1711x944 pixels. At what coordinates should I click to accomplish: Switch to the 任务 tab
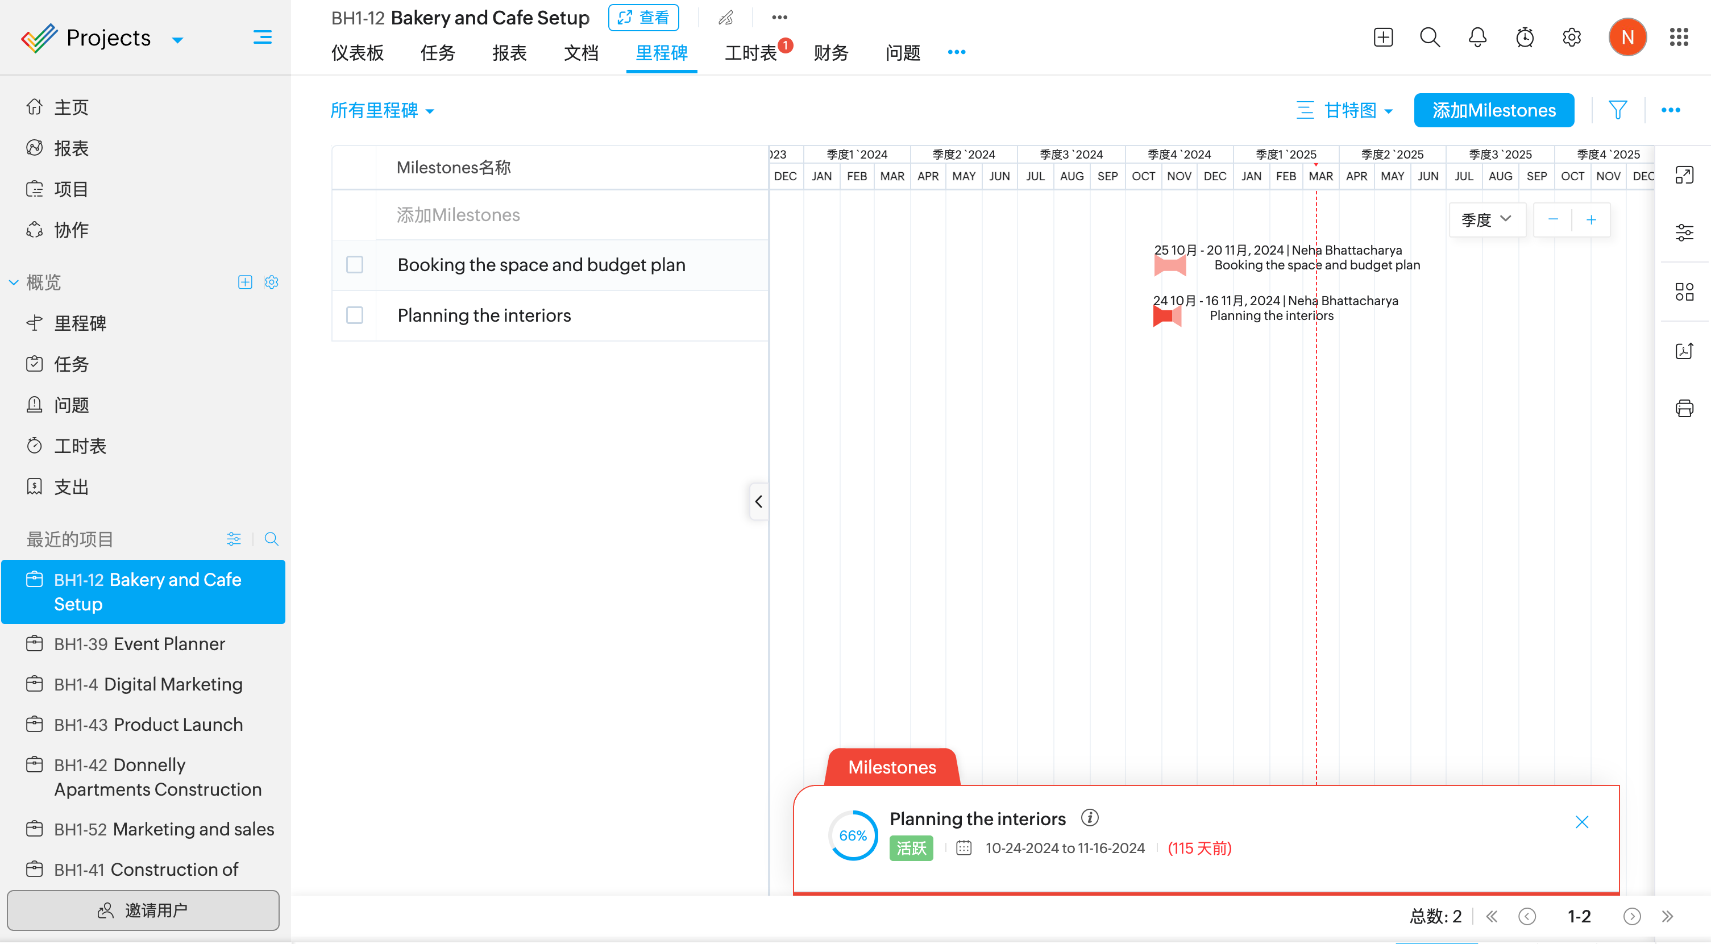tap(438, 53)
